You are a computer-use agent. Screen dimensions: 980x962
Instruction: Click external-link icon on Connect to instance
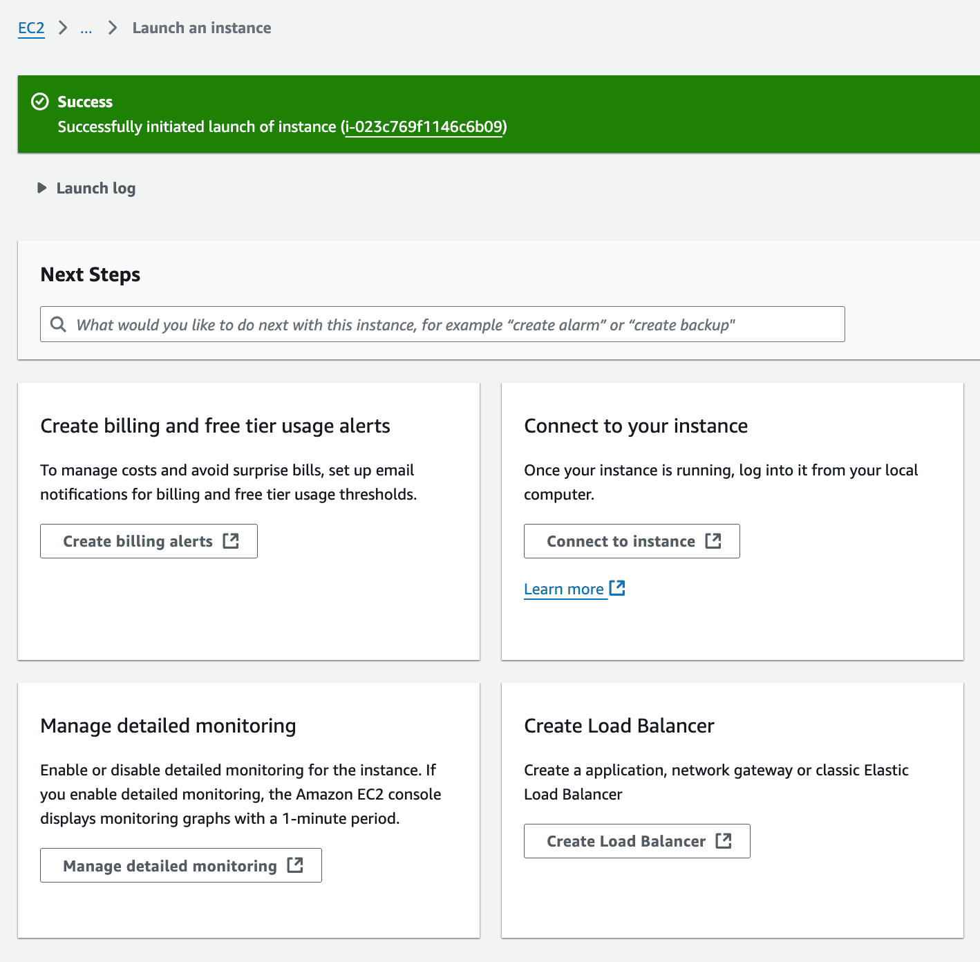(x=714, y=541)
